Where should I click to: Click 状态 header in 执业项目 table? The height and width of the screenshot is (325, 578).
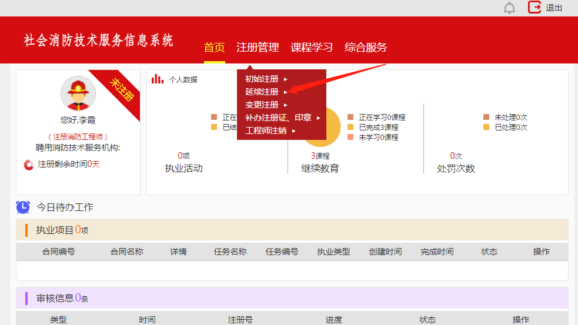(x=489, y=252)
